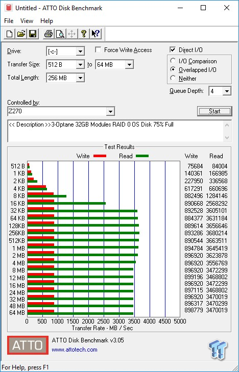Visit the www.attotech.com link
Viewport: 239px width, 372px height.
[75, 350]
